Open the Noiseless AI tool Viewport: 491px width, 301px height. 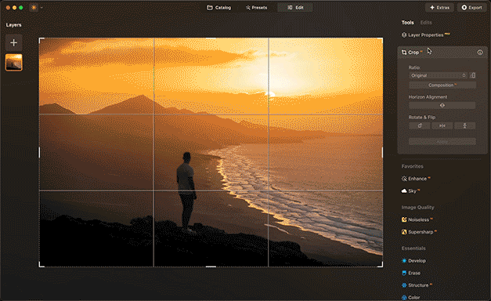417,219
